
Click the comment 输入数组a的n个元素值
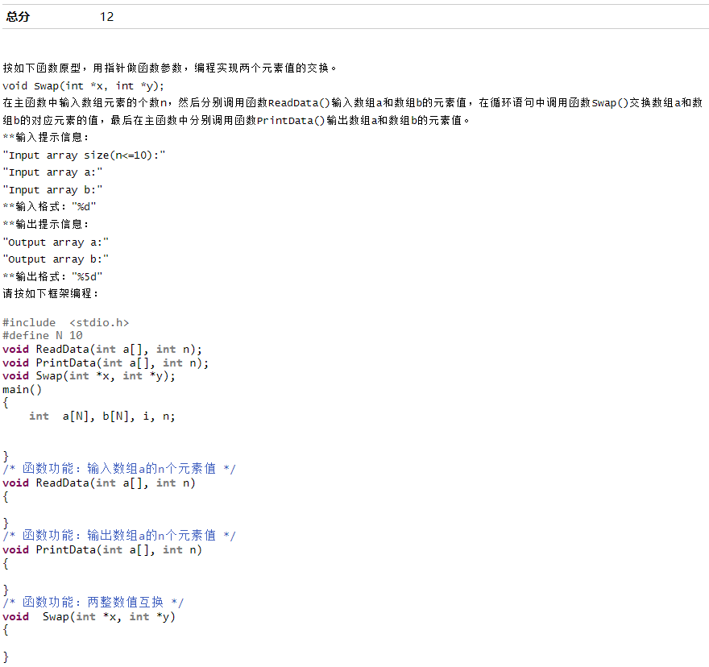pos(119,469)
